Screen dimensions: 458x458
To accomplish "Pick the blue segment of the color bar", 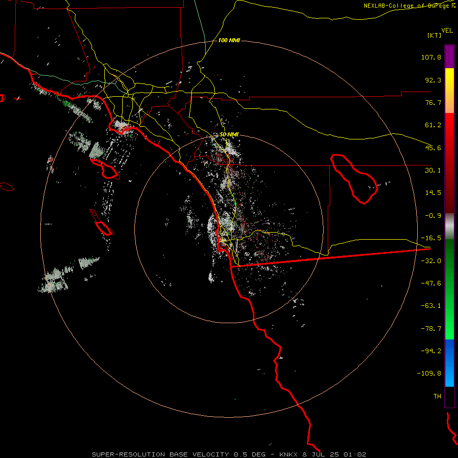I will pos(449,363).
